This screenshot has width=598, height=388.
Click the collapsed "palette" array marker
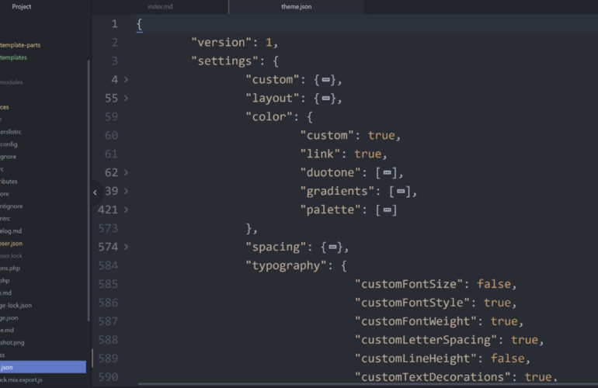[387, 210]
